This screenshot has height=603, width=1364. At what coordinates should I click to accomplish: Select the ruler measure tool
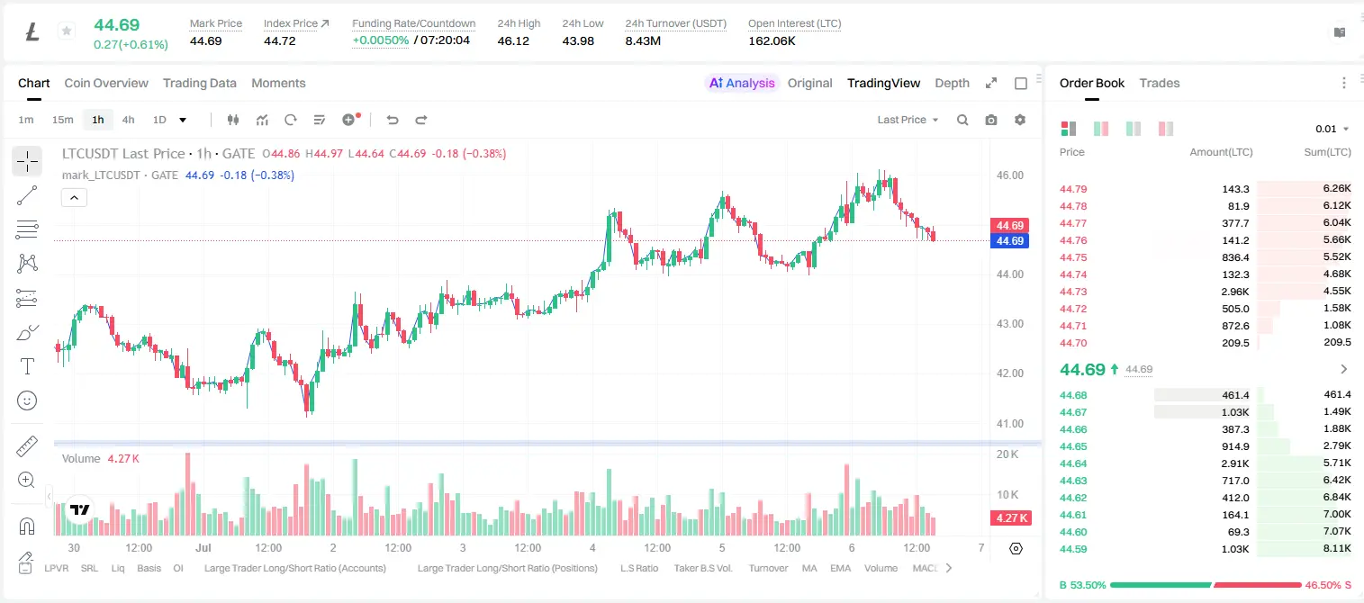(27, 446)
